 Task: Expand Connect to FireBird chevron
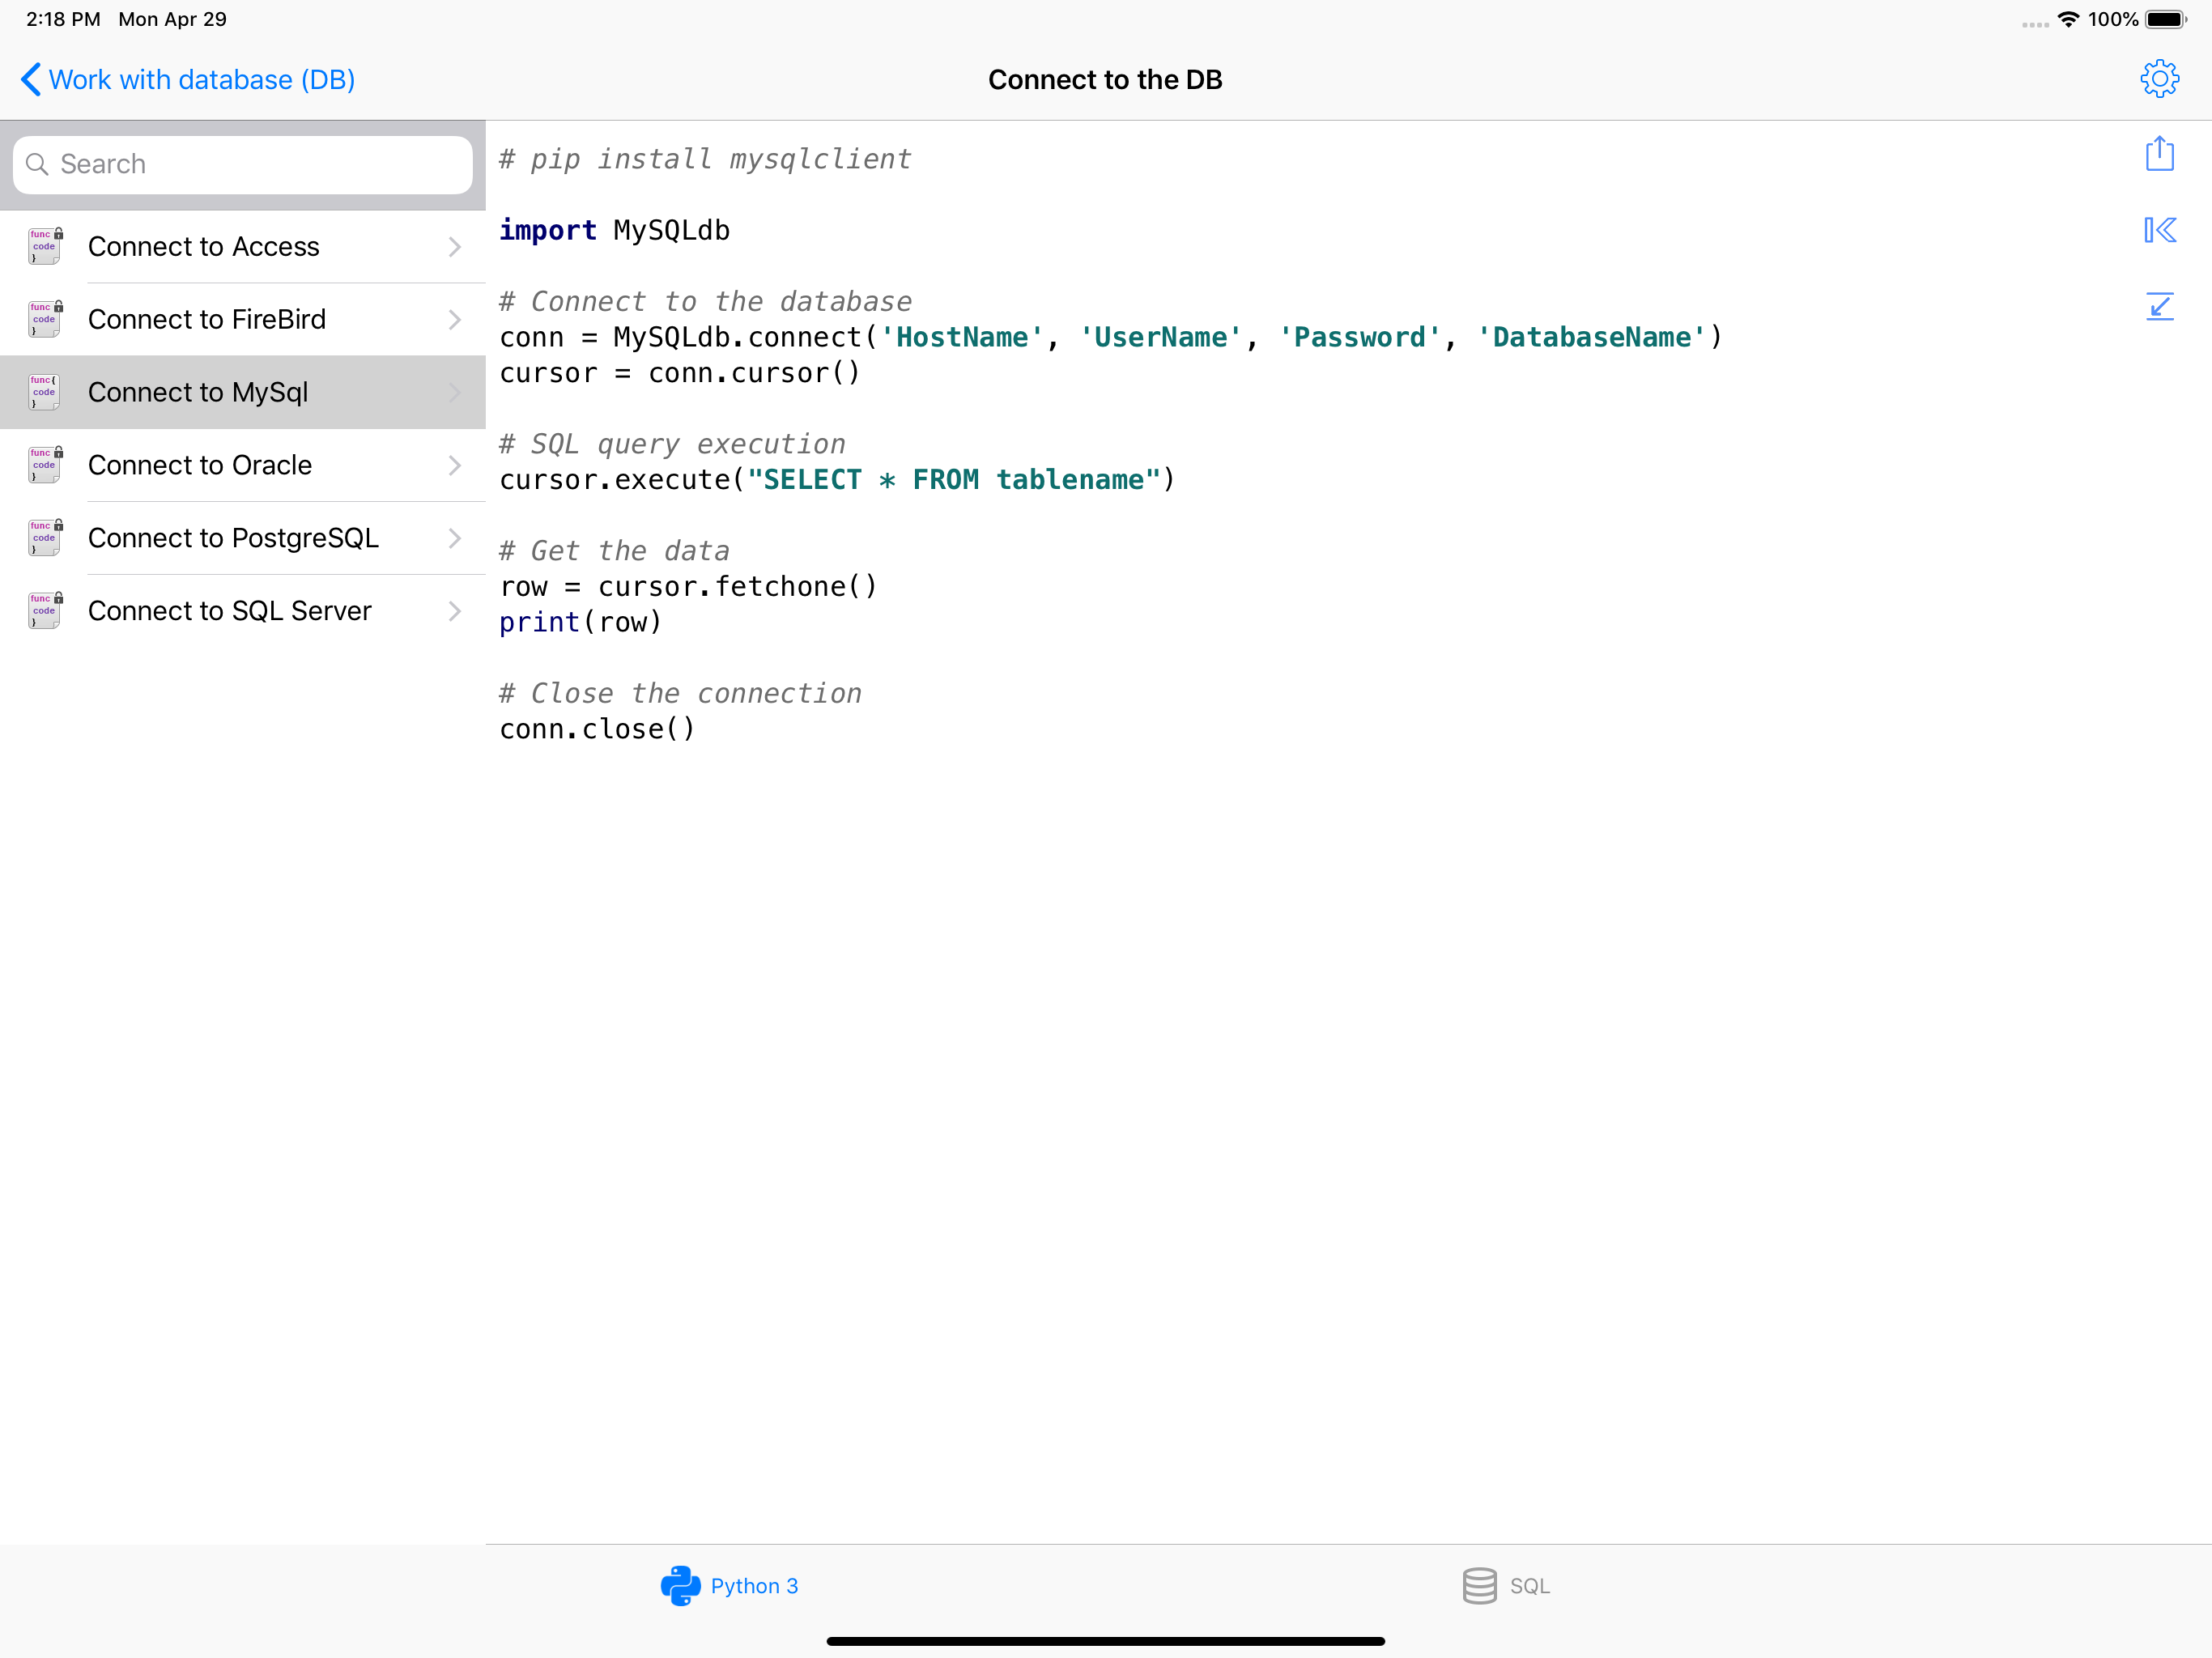coord(455,320)
